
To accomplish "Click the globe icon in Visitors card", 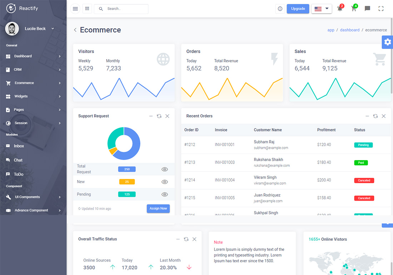I will pos(163,59).
